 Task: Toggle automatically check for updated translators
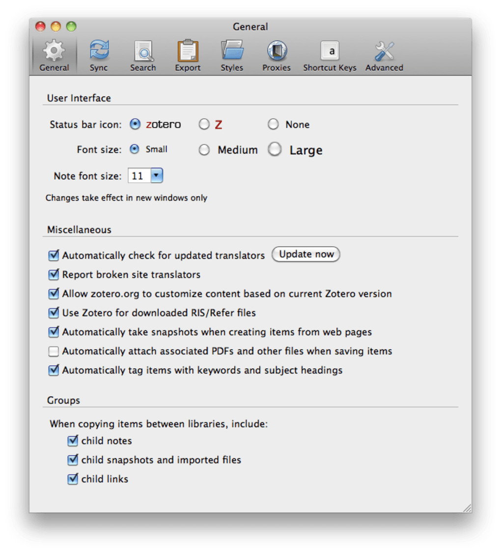tap(54, 255)
